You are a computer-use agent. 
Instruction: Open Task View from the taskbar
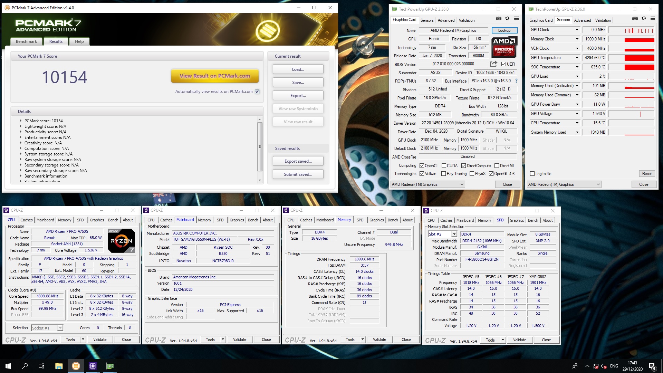point(41,366)
